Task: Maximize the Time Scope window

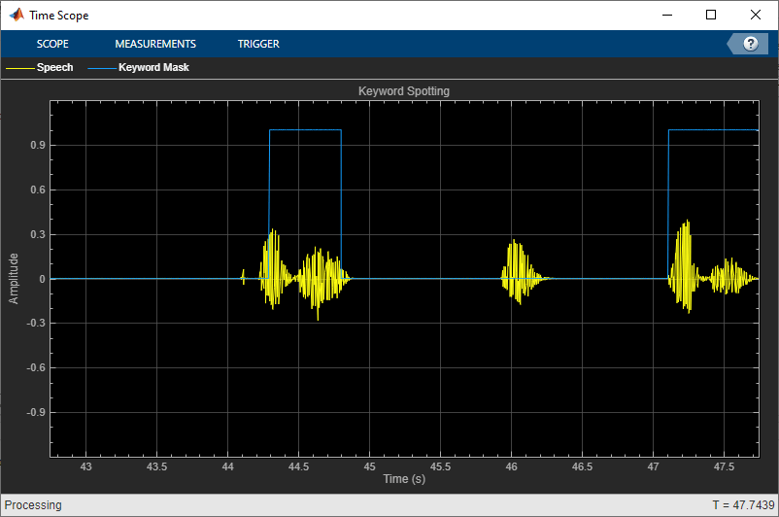Action: point(711,15)
